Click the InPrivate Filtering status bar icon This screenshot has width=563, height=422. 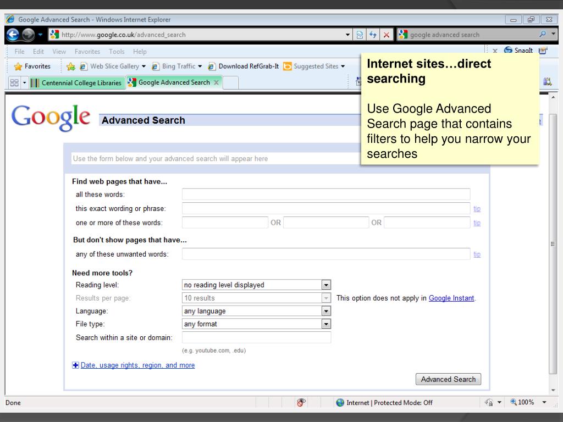(x=489, y=403)
